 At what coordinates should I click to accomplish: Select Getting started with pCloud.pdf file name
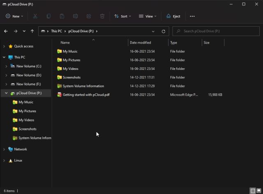point(86,95)
